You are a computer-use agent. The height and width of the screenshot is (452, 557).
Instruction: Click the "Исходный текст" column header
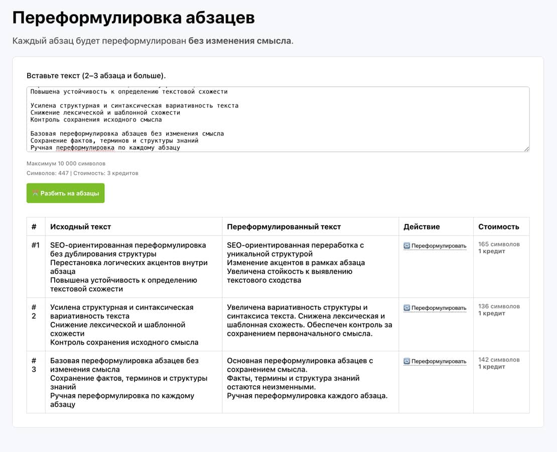tap(81, 227)
